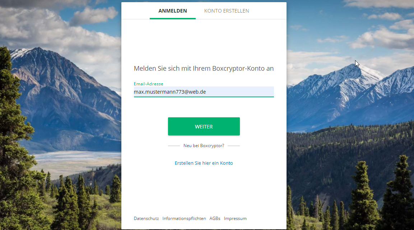Image resolution: width=414 pixels, height=230 pixels.
Task: Open the Datenschutz footer link
Action: tap(146, 219)
